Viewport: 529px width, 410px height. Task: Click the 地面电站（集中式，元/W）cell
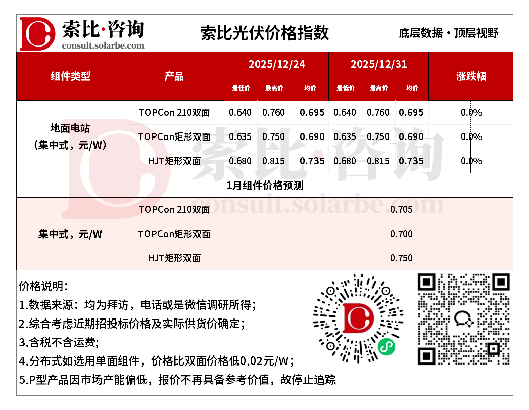coord(70,136)
